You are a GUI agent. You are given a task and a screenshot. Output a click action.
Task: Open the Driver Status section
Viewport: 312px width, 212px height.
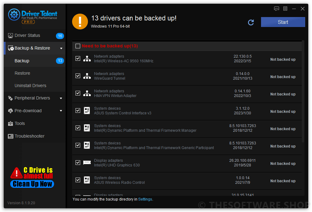click(34, 36)
